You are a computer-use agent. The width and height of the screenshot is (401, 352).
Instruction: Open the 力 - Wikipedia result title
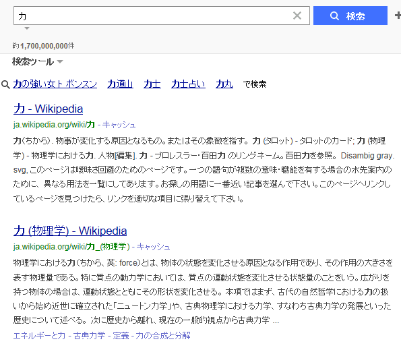pos(49,109)
